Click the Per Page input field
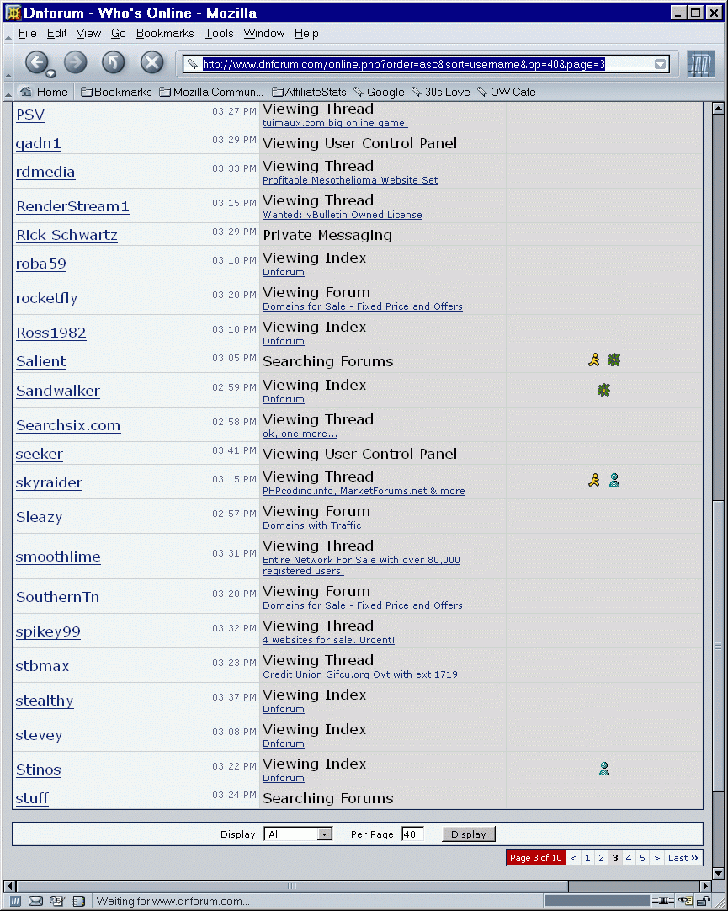Image resolution: width=728 pixels, height=911 pixels. click(412, 834)
